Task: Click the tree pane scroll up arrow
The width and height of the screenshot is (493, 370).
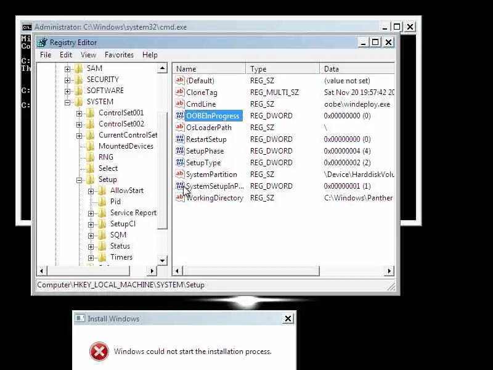Action: pyautogui.click(x=162, y=68)
